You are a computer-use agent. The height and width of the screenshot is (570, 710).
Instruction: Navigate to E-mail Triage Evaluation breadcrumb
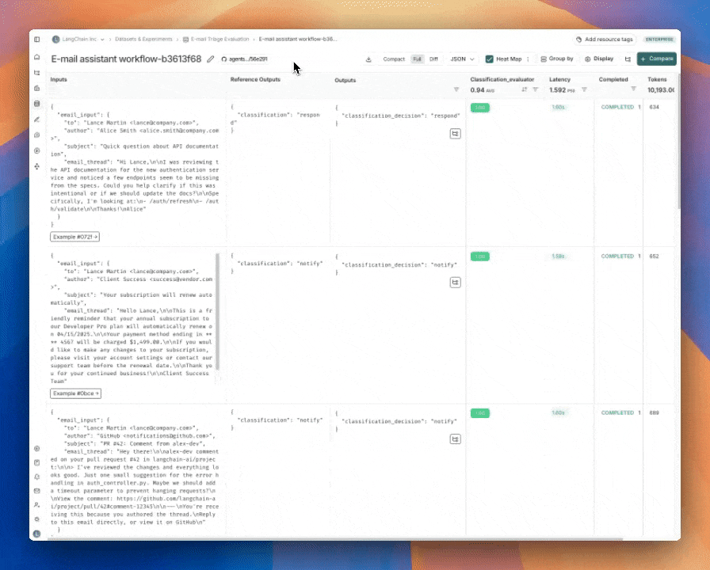click(215, 39)
